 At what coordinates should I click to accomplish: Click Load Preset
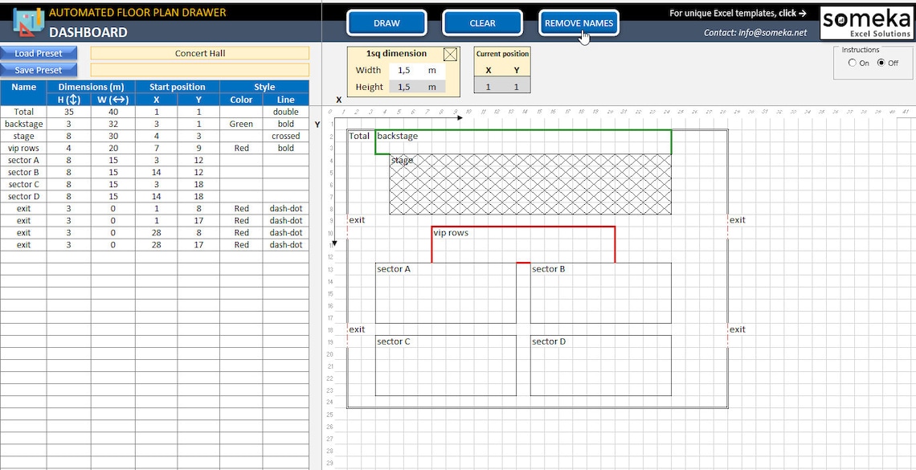[x=39, y=53]
